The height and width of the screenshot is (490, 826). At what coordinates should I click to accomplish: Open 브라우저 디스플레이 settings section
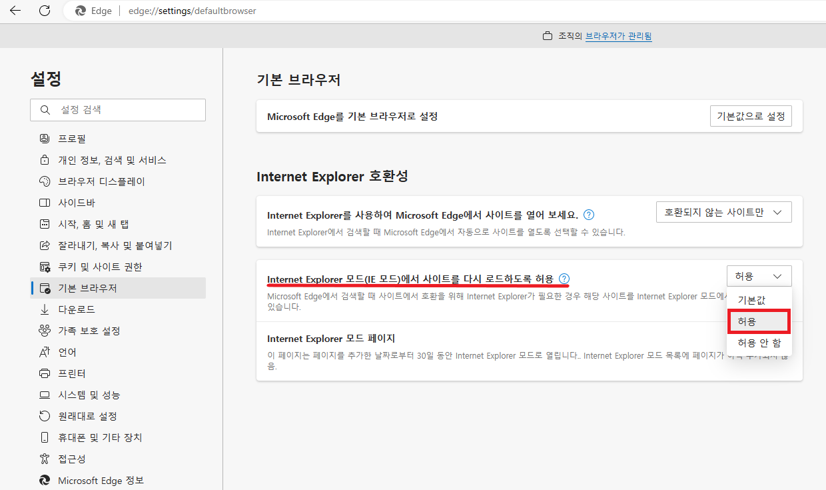[118, 181]
